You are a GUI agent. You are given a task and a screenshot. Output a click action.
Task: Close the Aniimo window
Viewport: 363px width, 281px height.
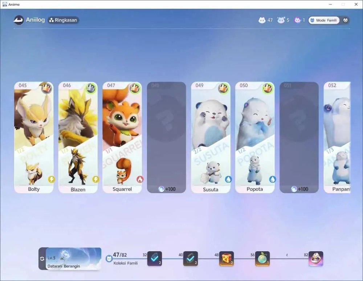356,4
